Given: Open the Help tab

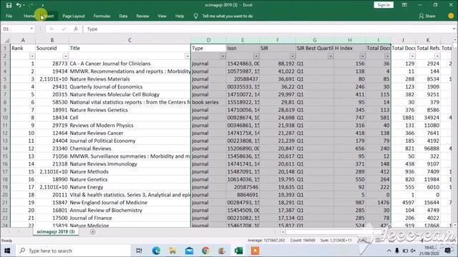Looking at the screenshot, I should (x=180, y=16).
